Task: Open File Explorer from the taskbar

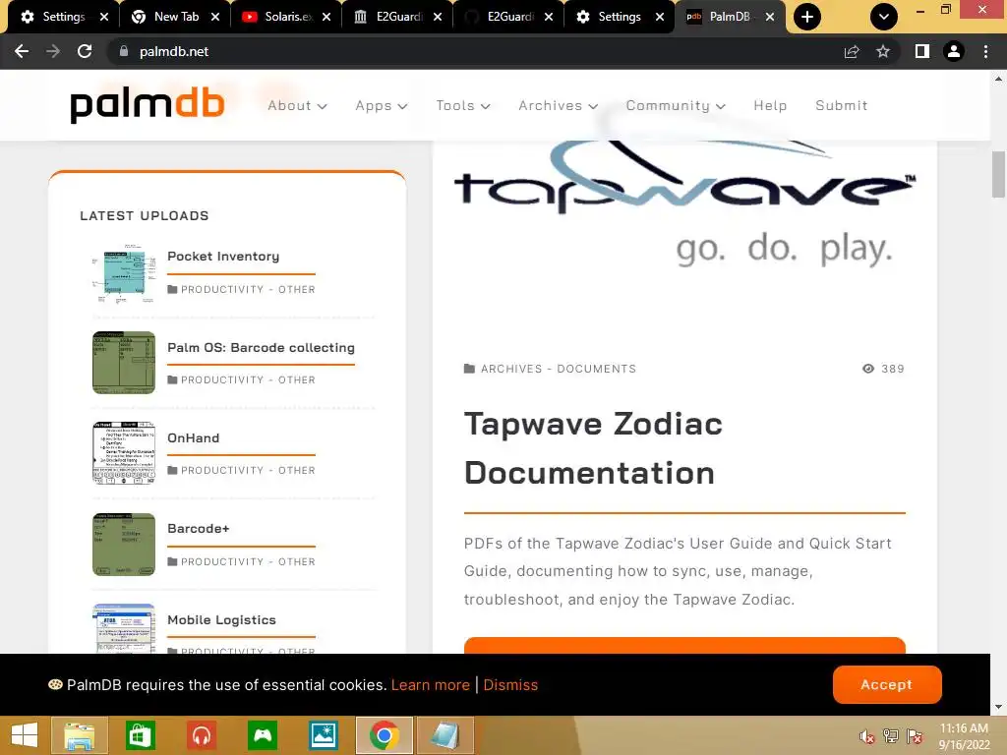Action: tap(79, 735)
